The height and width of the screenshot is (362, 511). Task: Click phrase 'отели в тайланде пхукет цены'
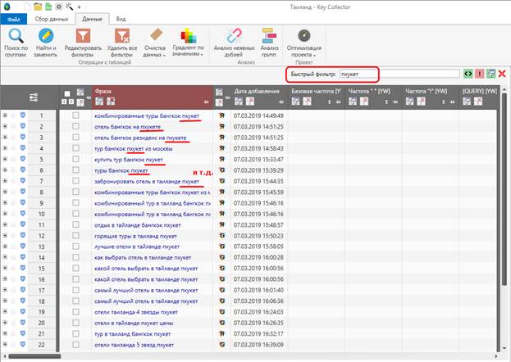click(x=134, y=323)
